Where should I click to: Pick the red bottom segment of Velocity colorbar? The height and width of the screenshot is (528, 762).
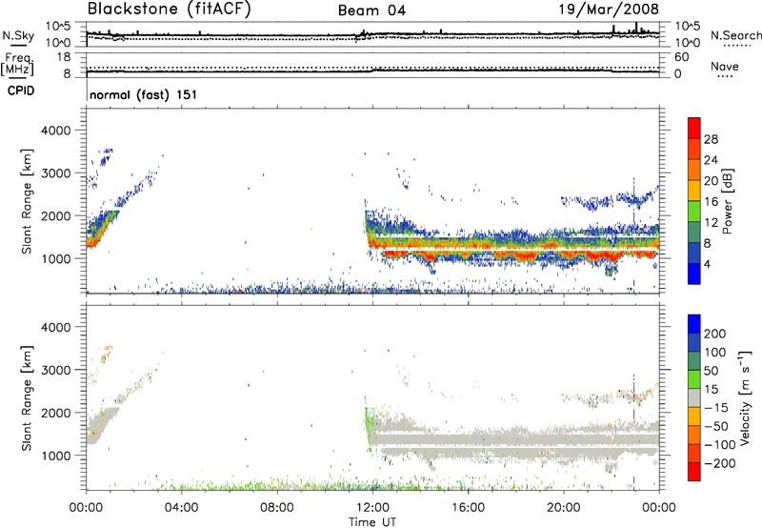click(x=694, y=472)
